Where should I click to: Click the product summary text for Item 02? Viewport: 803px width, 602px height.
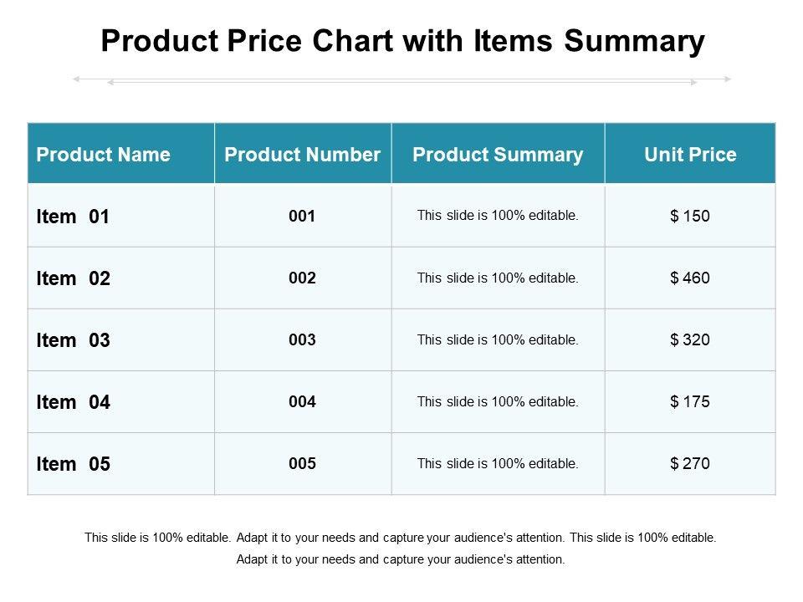pos(498,278)
